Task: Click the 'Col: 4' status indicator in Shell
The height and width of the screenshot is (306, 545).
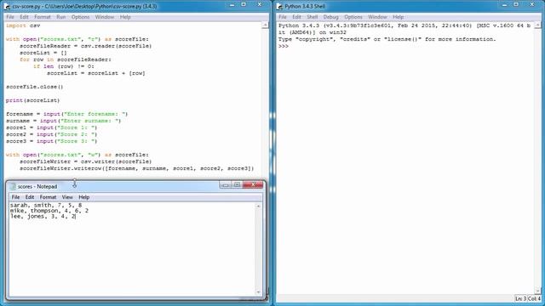Action: tap(534, 298)
